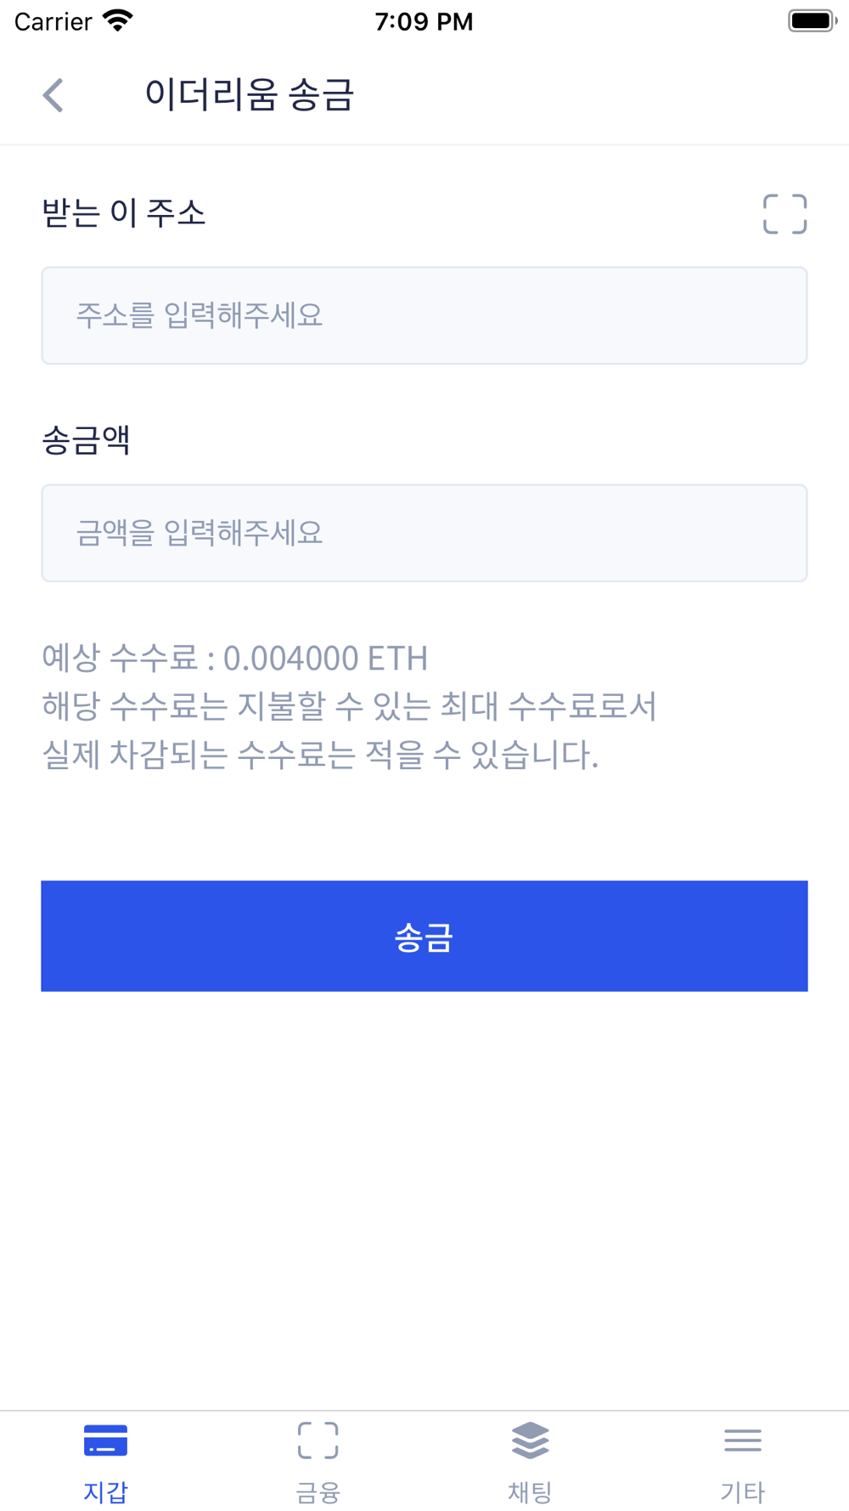
Task: Focus the 주소를 입력해주세요 address field
Action: [x=424, y=315]
